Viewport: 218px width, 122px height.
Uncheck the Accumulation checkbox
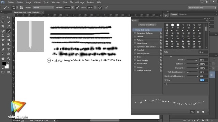click(x=134, y=64)
